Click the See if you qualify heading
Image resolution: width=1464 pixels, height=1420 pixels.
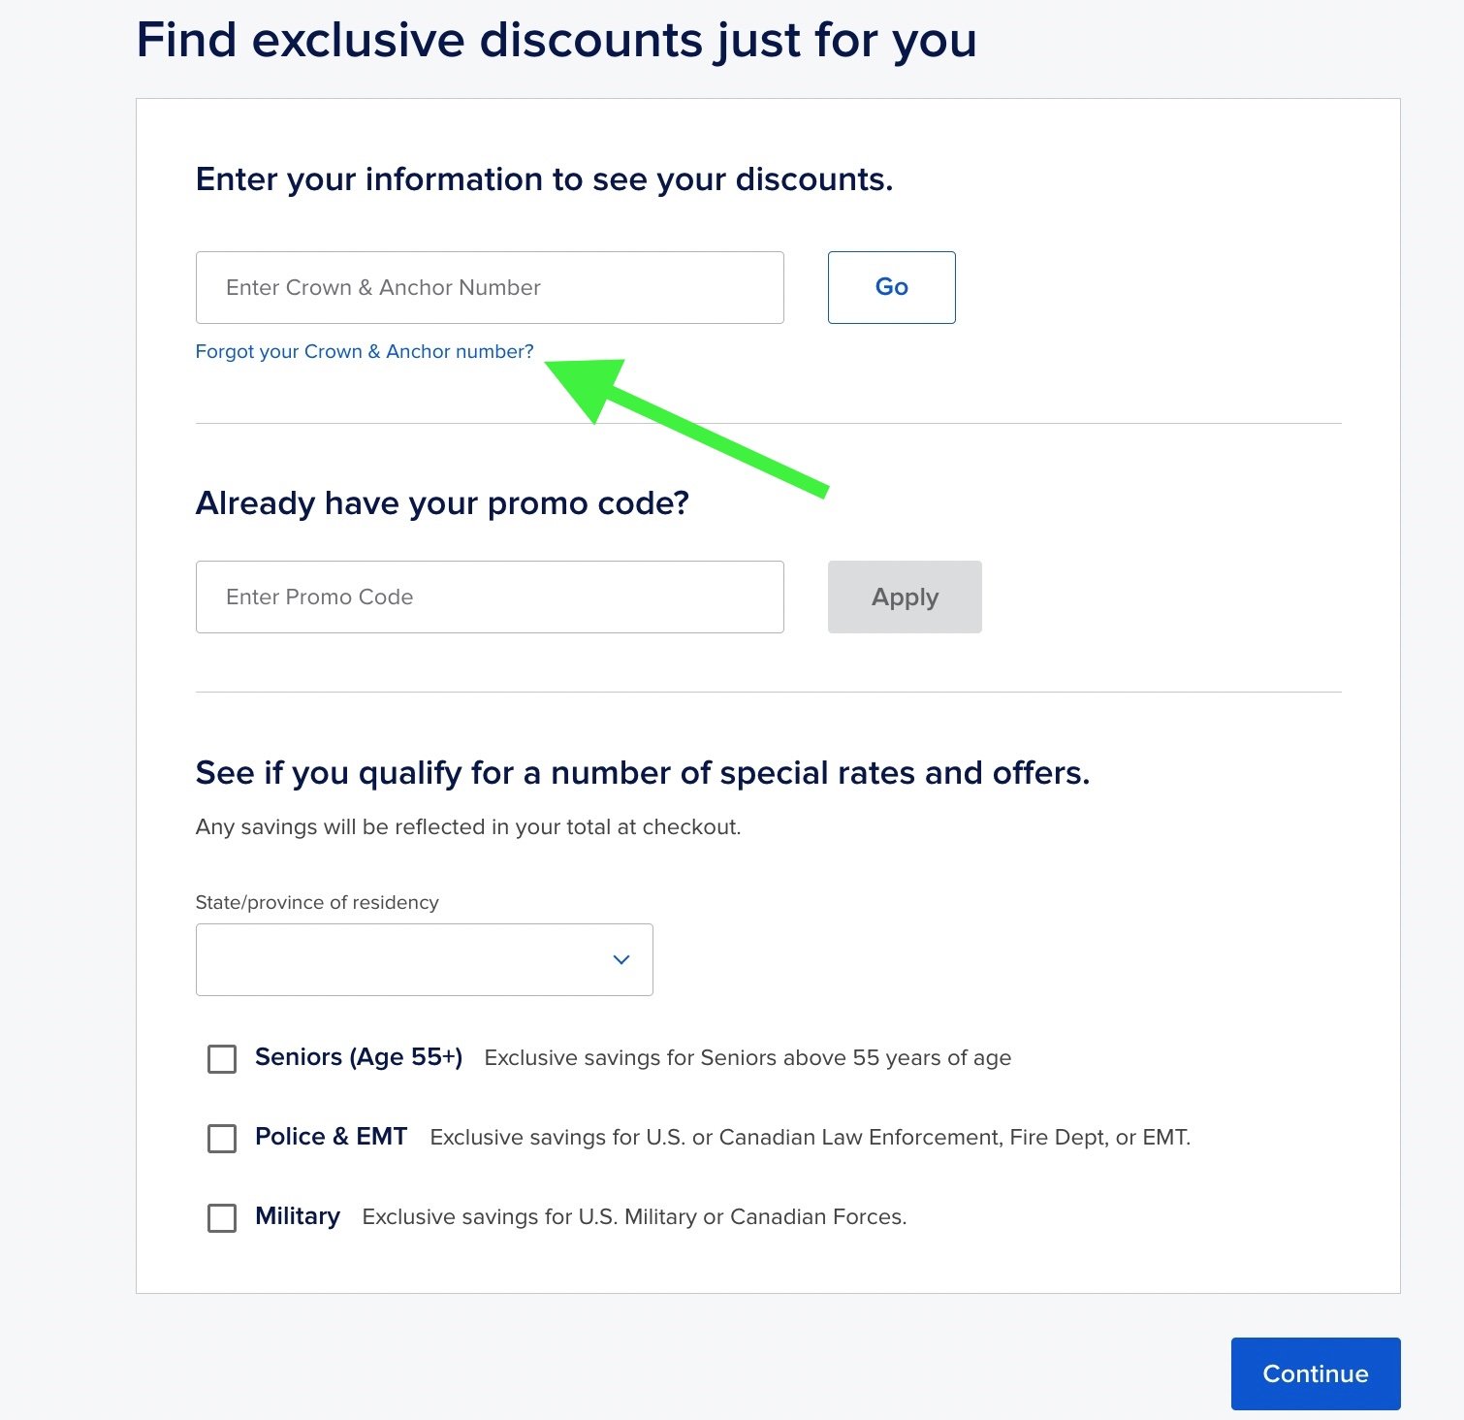pos(642,773)
